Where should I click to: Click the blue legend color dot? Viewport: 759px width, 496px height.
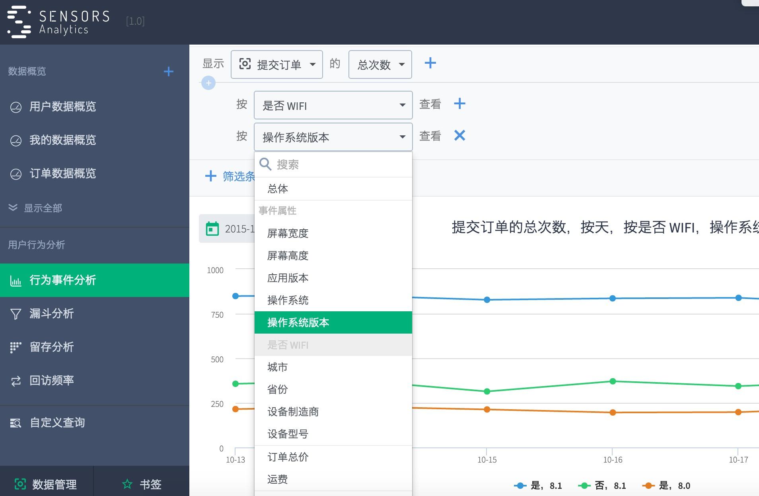[520, 485]
